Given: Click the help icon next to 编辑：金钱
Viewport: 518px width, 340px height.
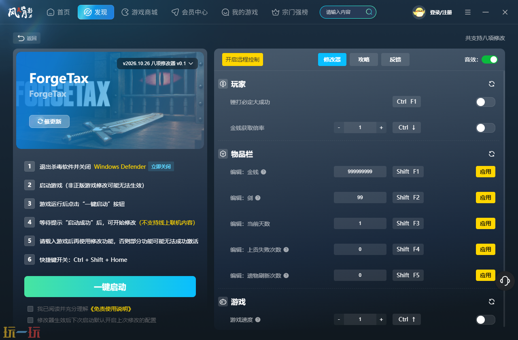Looking at the screenshot, I should pyautogui.click(x=263, y=172).
